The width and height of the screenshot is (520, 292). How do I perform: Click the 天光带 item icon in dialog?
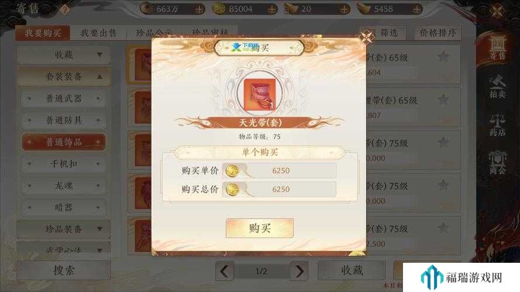(260, 94)
